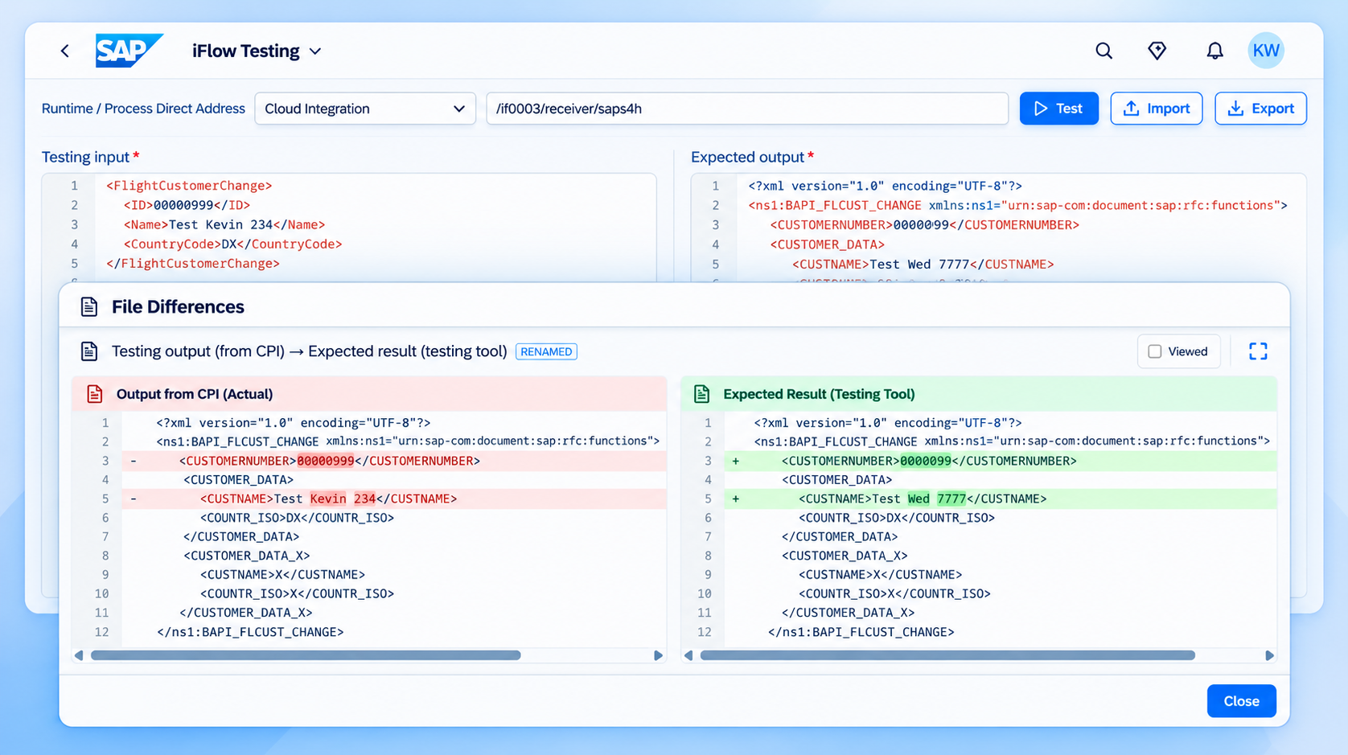This screenshot has height=755, width=1348.
Task: Click the Import button
Action: click(1156, 109)
